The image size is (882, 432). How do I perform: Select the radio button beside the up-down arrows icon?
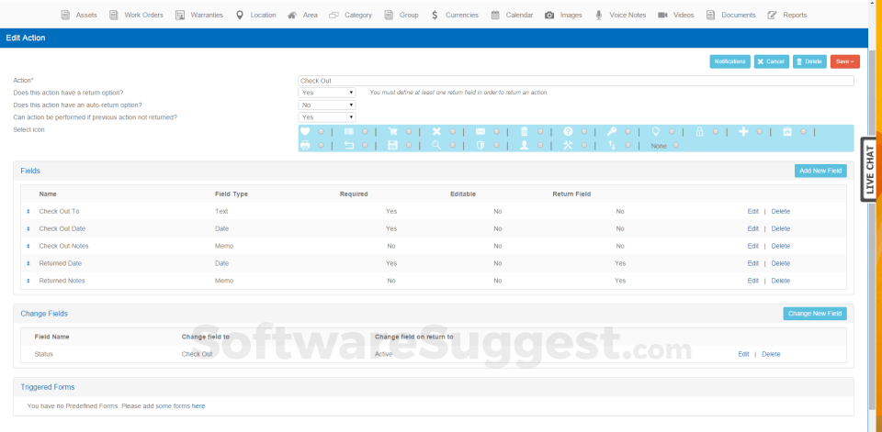pos(628,146)
